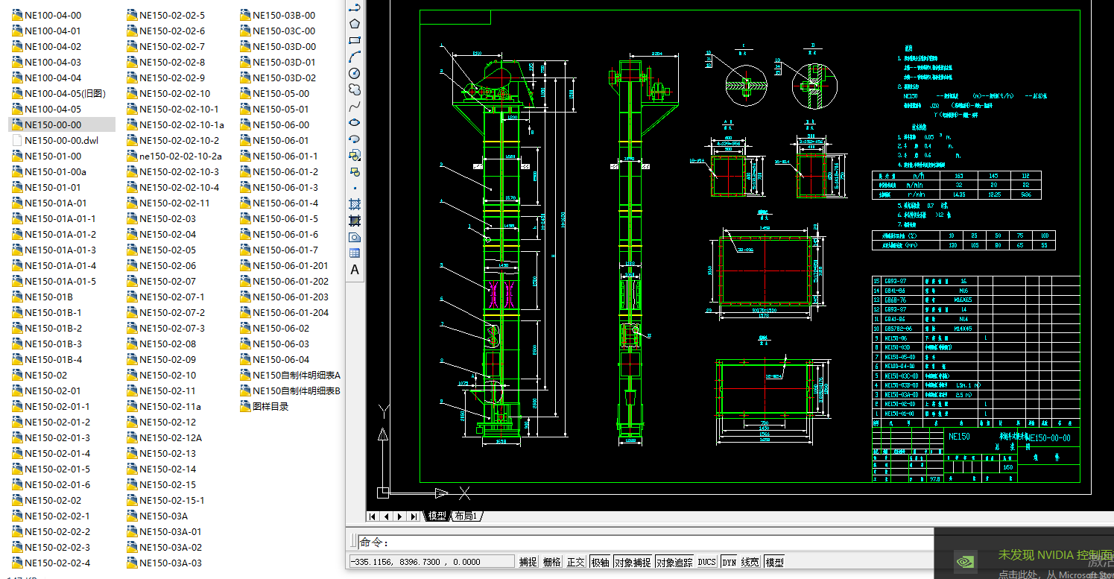
Task: Select the NE150-05-00 folder
Action: pyautogui.click(x=275, y=93)
